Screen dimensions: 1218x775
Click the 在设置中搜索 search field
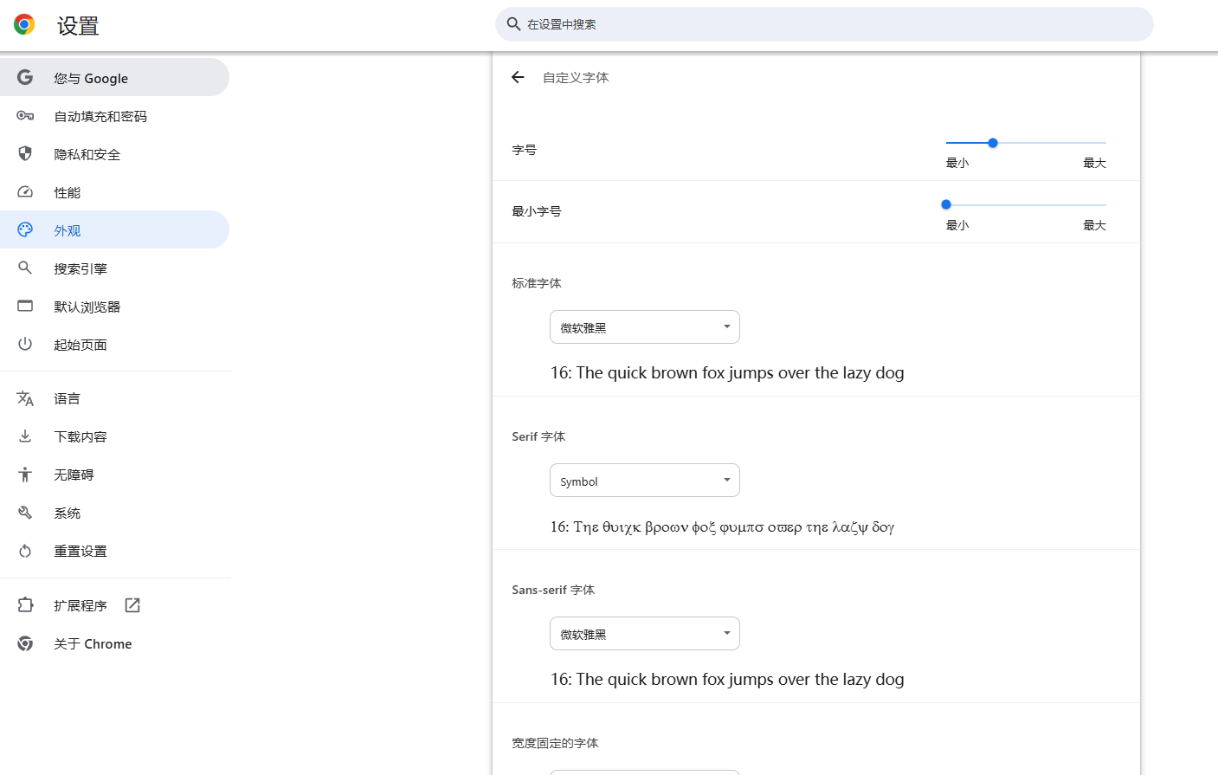pyautogui.click(x=824, y=24)
